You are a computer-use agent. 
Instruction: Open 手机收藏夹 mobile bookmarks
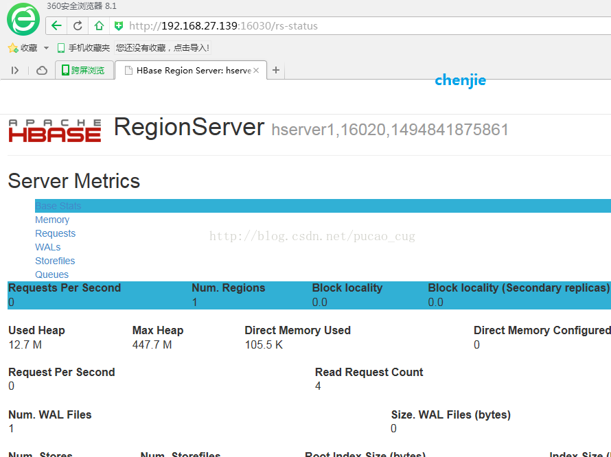pos(83,48)
